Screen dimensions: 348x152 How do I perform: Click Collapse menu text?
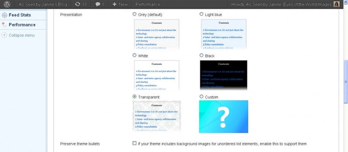tap(22, 35)
